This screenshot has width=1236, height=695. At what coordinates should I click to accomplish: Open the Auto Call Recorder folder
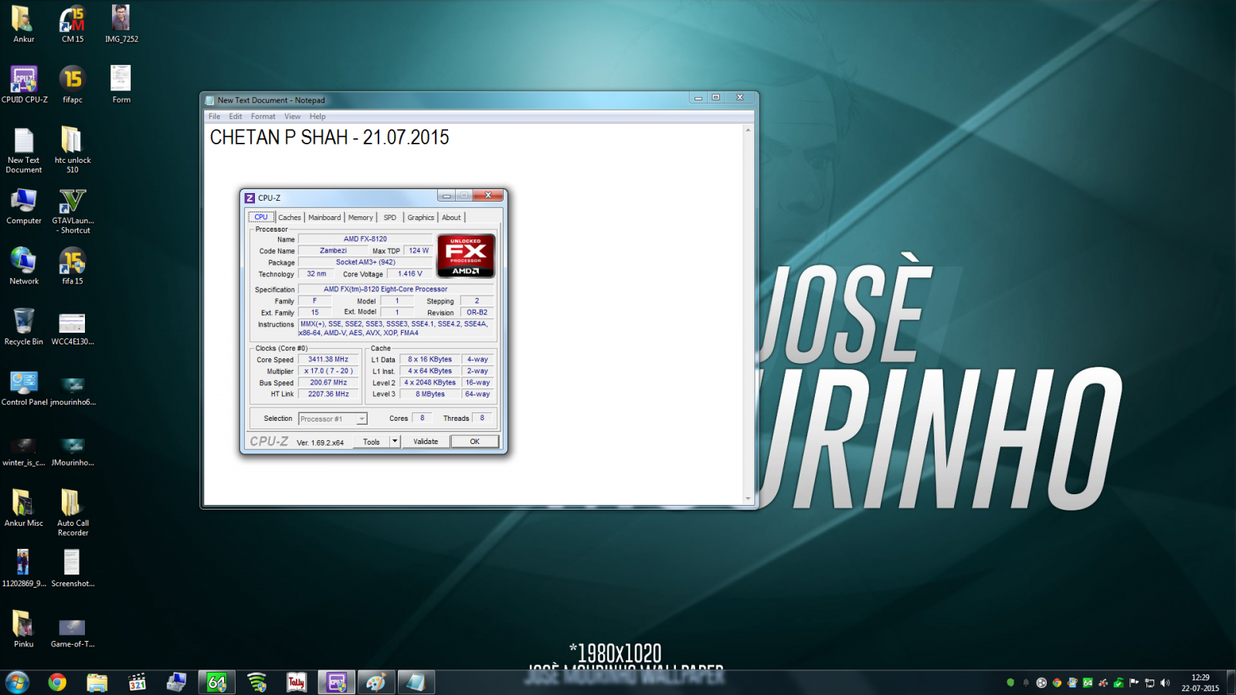pyautogui.click(x=73, y=513)
